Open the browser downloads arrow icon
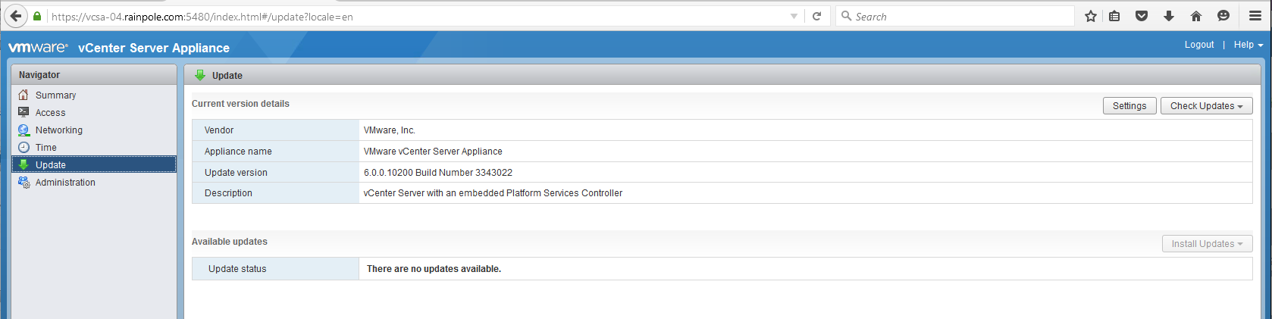Viewport: 1272px width, 319px height. pos(1169,16)
